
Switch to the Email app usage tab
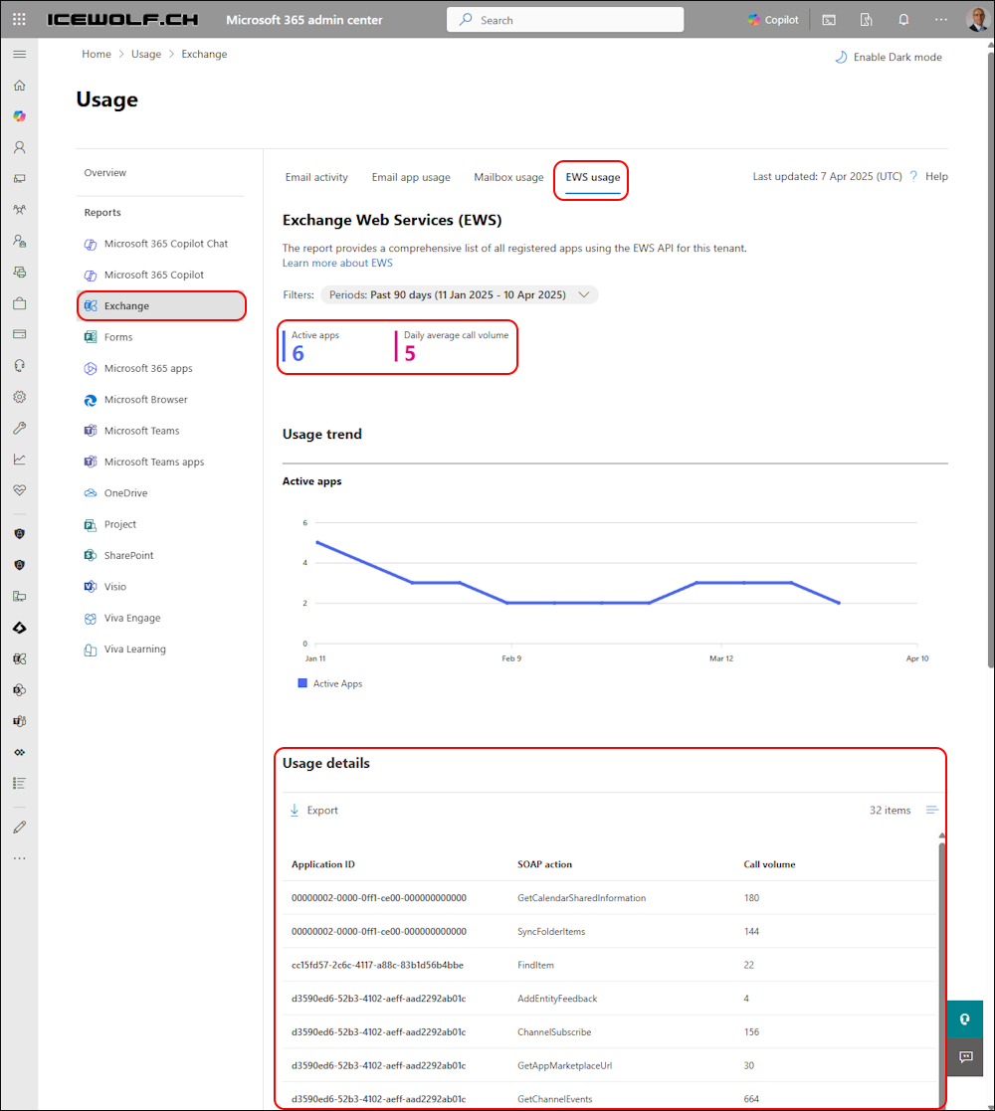411,177
